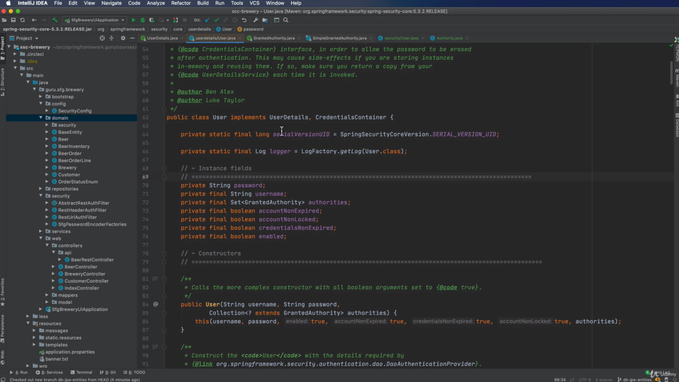The image size is (679, 382).
Task: Expand the repositories folder in project tree
Action: [41, 189]
